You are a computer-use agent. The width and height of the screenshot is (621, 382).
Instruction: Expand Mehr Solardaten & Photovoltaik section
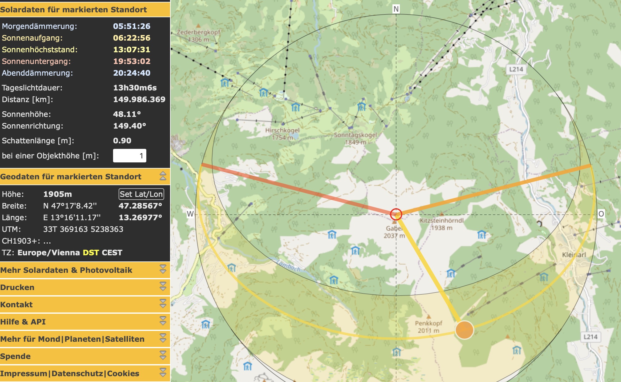click(163, 270)
